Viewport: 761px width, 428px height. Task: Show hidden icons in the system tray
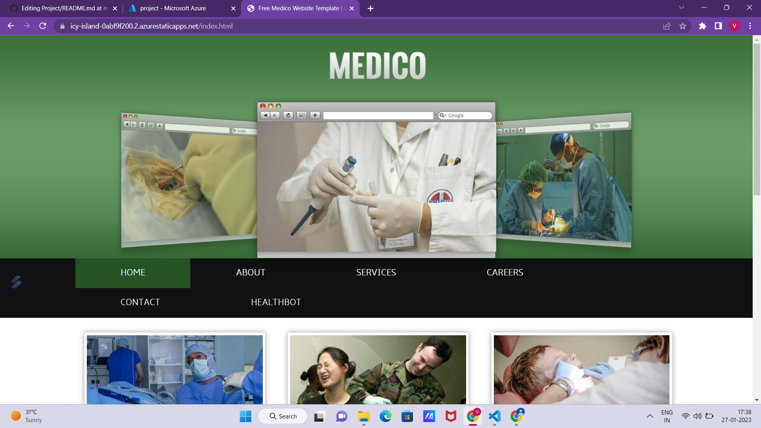[650, 416]
